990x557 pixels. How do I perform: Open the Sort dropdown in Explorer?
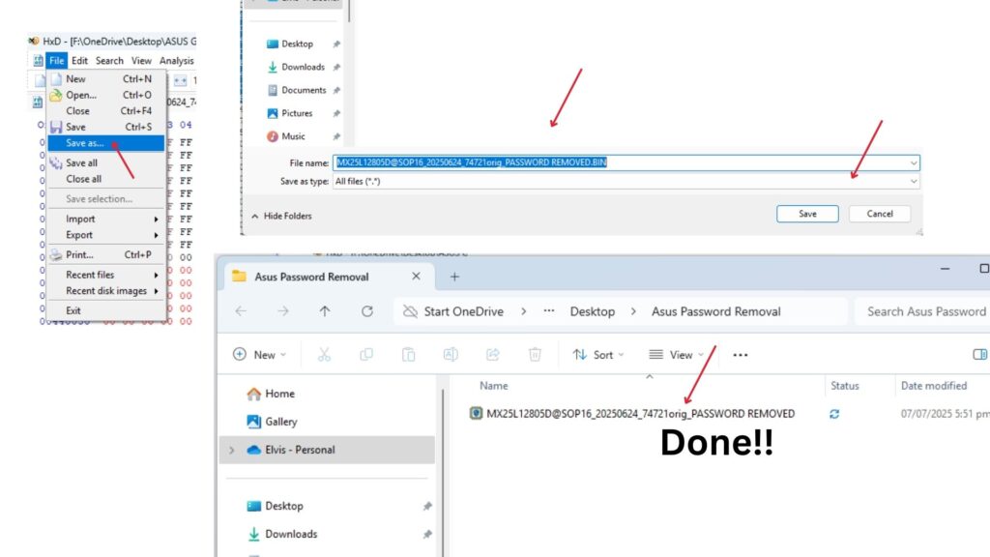coord(597,355)
